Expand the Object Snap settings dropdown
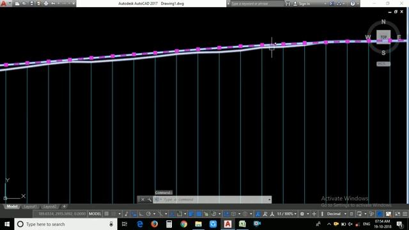This screenshot has height=230, width=409. click(185, 214)
